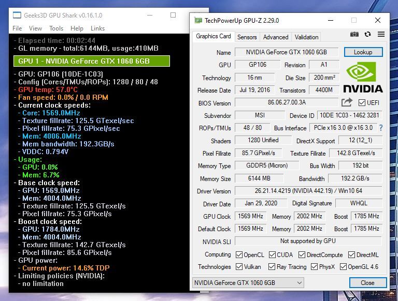Image resolution: width=398 pixels, height=301 pixels.
Task: Click the green GPU 1 header bar
Action: pyautogui.click(x=92, y=61)
